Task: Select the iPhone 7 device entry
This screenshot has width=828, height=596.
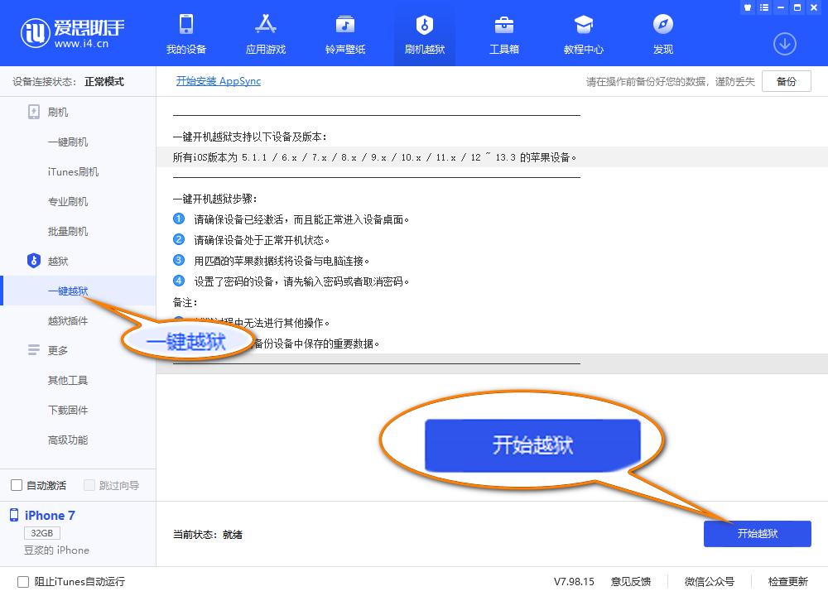Action: (48, 515)
